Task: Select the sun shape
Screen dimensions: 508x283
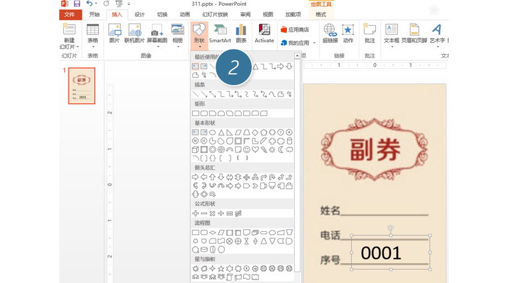Action: tap(272, 149)
